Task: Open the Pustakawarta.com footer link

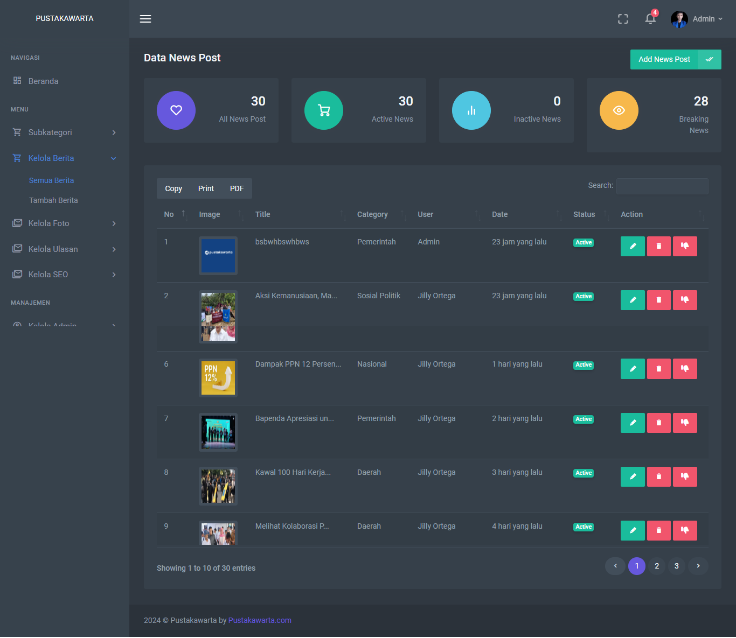Action: [260, 620]
